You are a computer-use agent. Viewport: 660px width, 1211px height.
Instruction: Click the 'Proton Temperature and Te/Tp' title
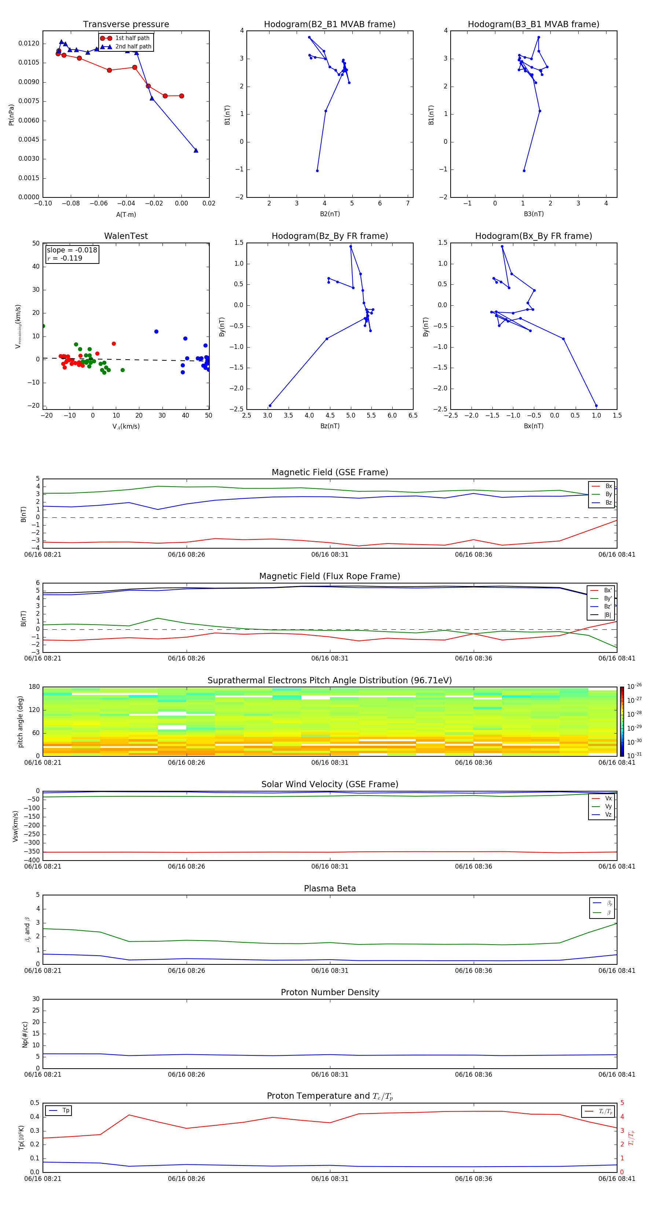click(x=330, y=1096)
